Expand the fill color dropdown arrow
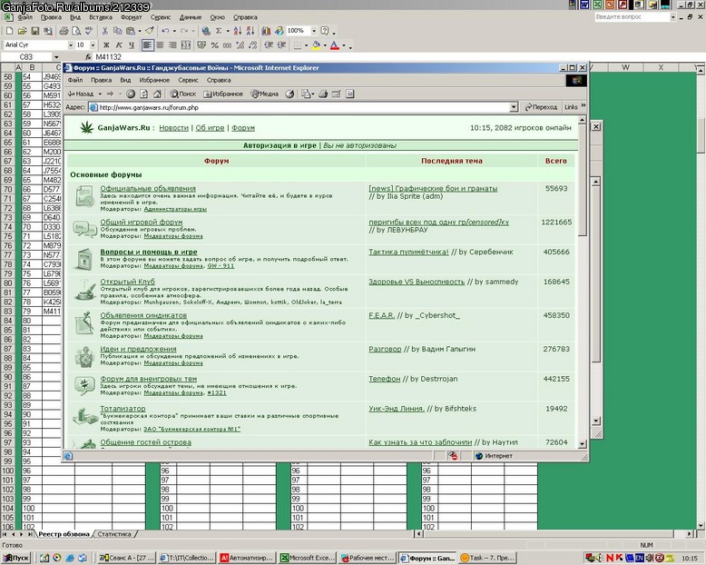The image size is (706, 565). coord(325,45)
